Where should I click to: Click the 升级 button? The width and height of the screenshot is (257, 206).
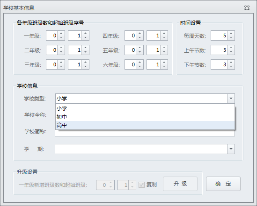[x=180, y=184]
